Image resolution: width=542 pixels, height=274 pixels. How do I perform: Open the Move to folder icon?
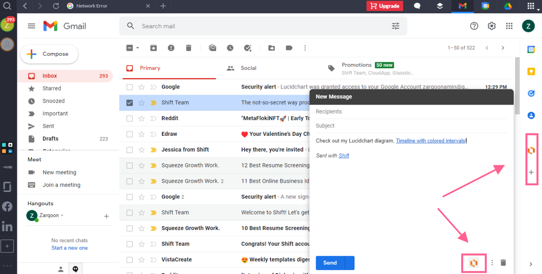point(272,48)
